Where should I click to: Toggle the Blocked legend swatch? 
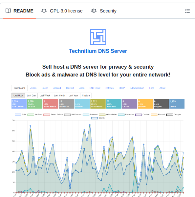pos(154,115)
